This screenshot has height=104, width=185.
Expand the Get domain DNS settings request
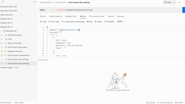(x=1, y=60)
